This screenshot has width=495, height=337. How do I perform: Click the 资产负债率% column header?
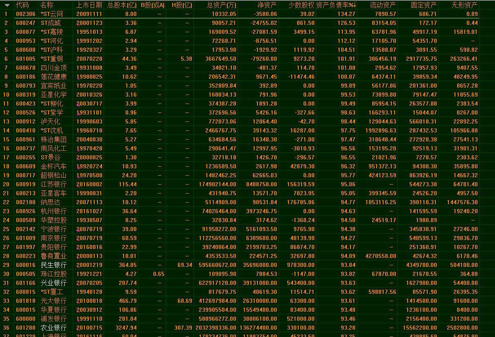(x=336, y=5)
